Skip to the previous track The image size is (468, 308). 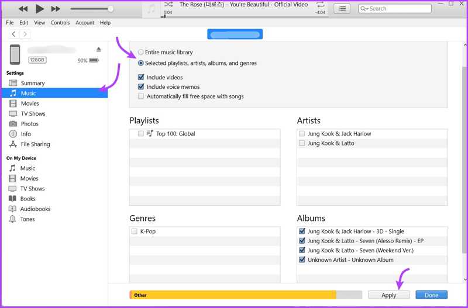coord(23,9)
